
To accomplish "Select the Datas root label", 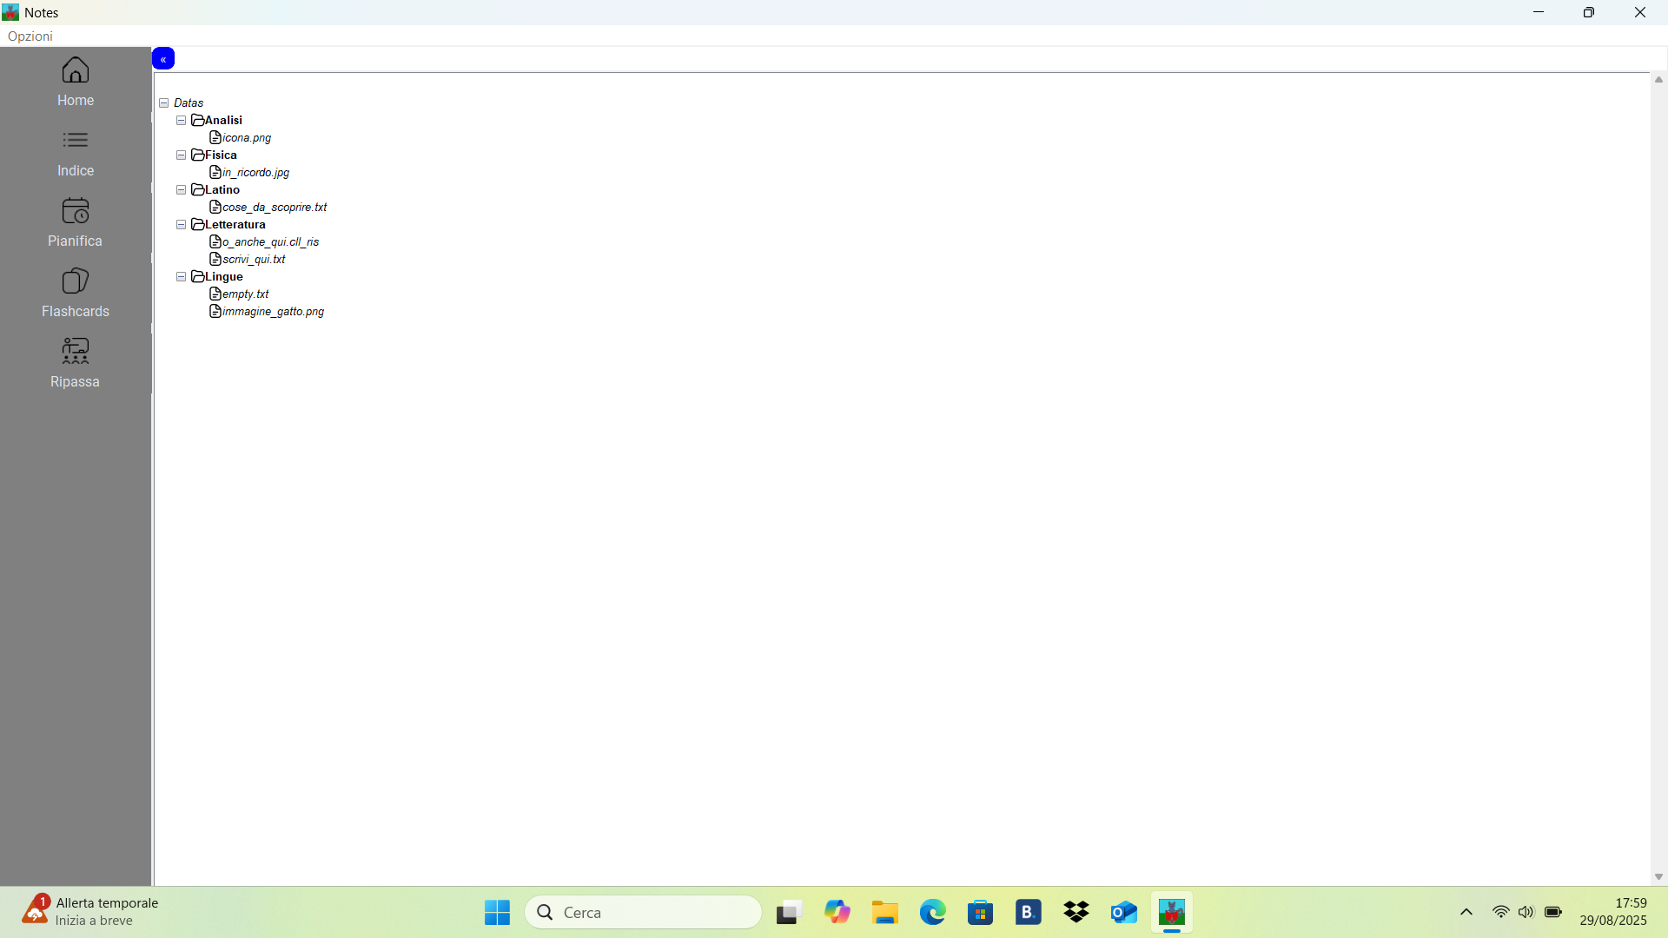I will point(189,103).
